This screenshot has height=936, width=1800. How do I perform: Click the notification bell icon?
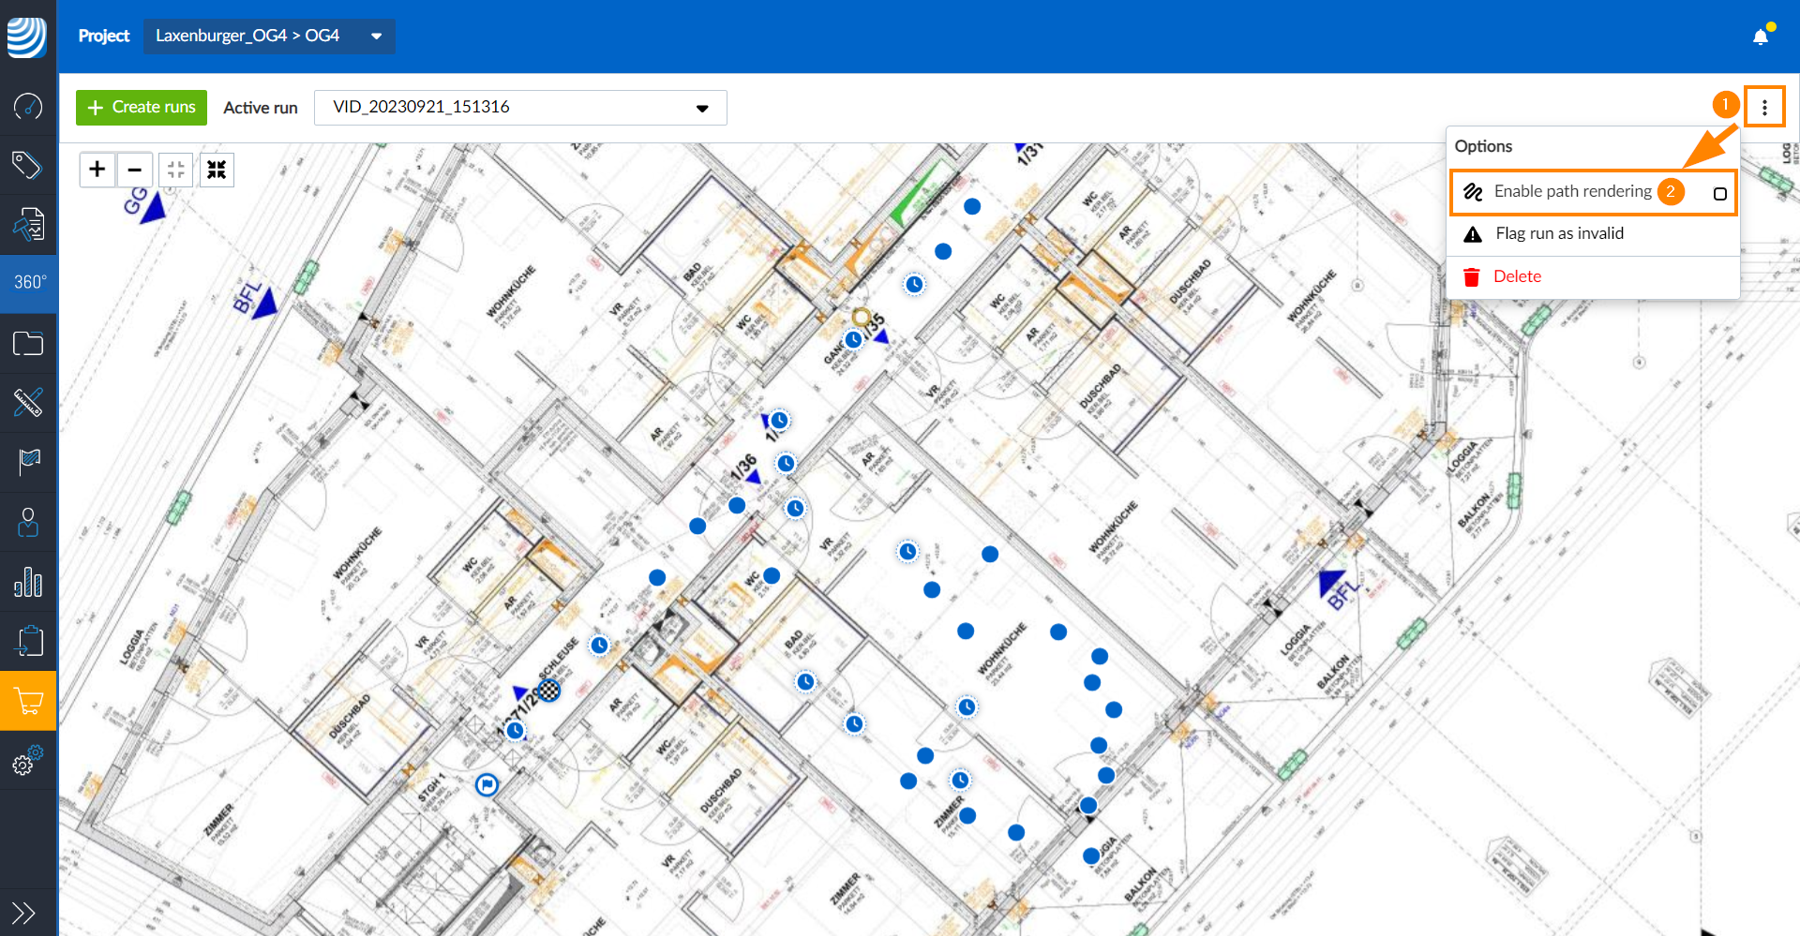pyautogui.click(x=1761, y=37)
